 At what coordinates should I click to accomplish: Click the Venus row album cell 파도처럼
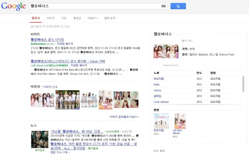[x=215, y=90]
